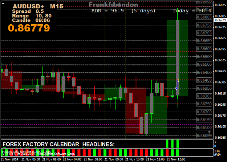Click the 21 Nov 08:00 time axis label
The height and width of the screenshot is (162, 227).
pos(93,159)
